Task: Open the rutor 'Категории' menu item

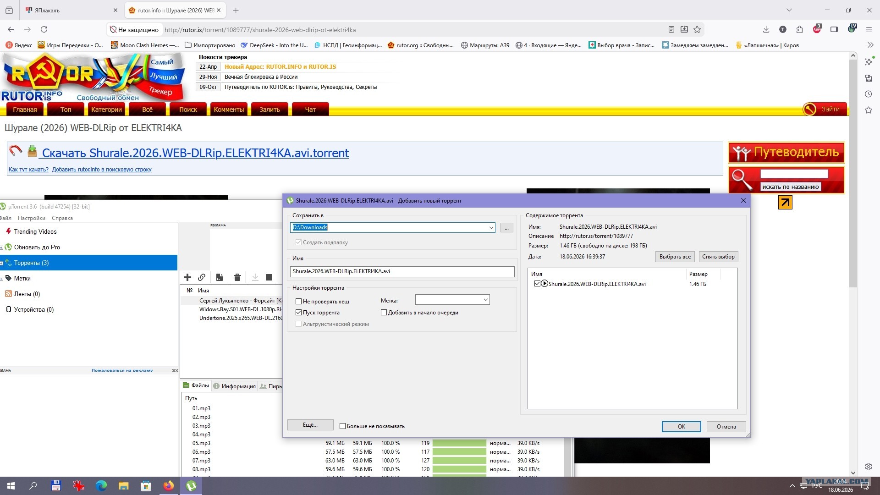Action: 106,110
